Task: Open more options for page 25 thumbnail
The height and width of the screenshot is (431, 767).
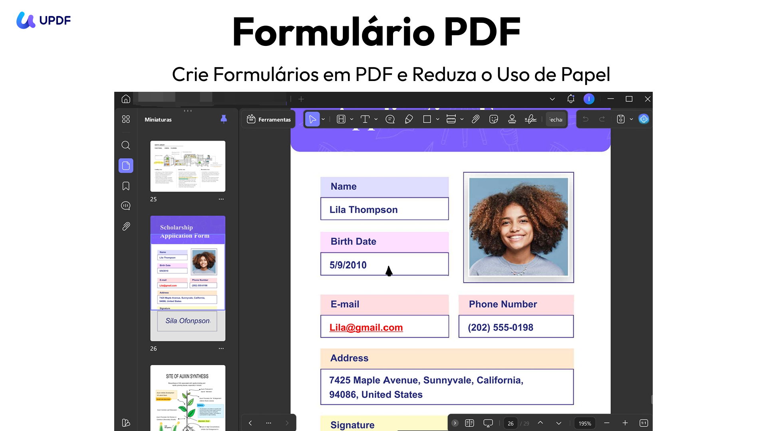Action: point(221,199)
